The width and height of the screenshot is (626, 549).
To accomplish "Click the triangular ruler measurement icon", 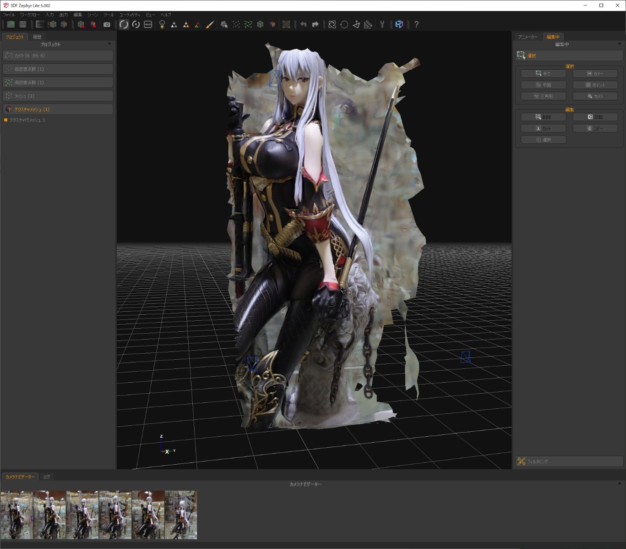I will coord(368,24).
